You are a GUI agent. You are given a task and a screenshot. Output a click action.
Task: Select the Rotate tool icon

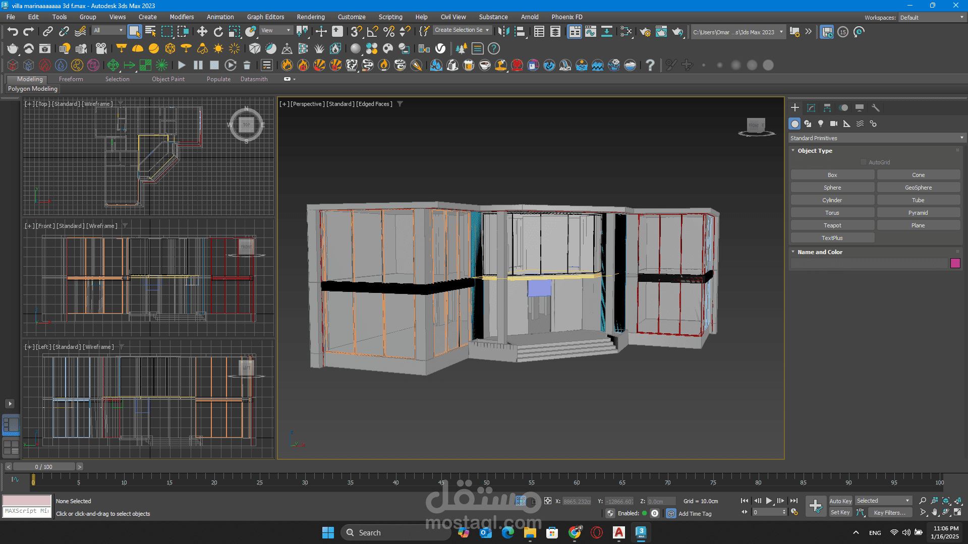pos(218,32)
